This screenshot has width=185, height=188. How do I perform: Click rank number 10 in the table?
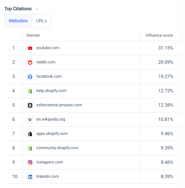point(15,177)
